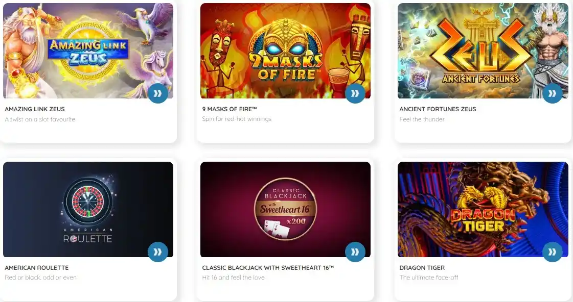Click the play arrow on Amazing Link Zeus
The image size is (573, 302).
point(158,93)
